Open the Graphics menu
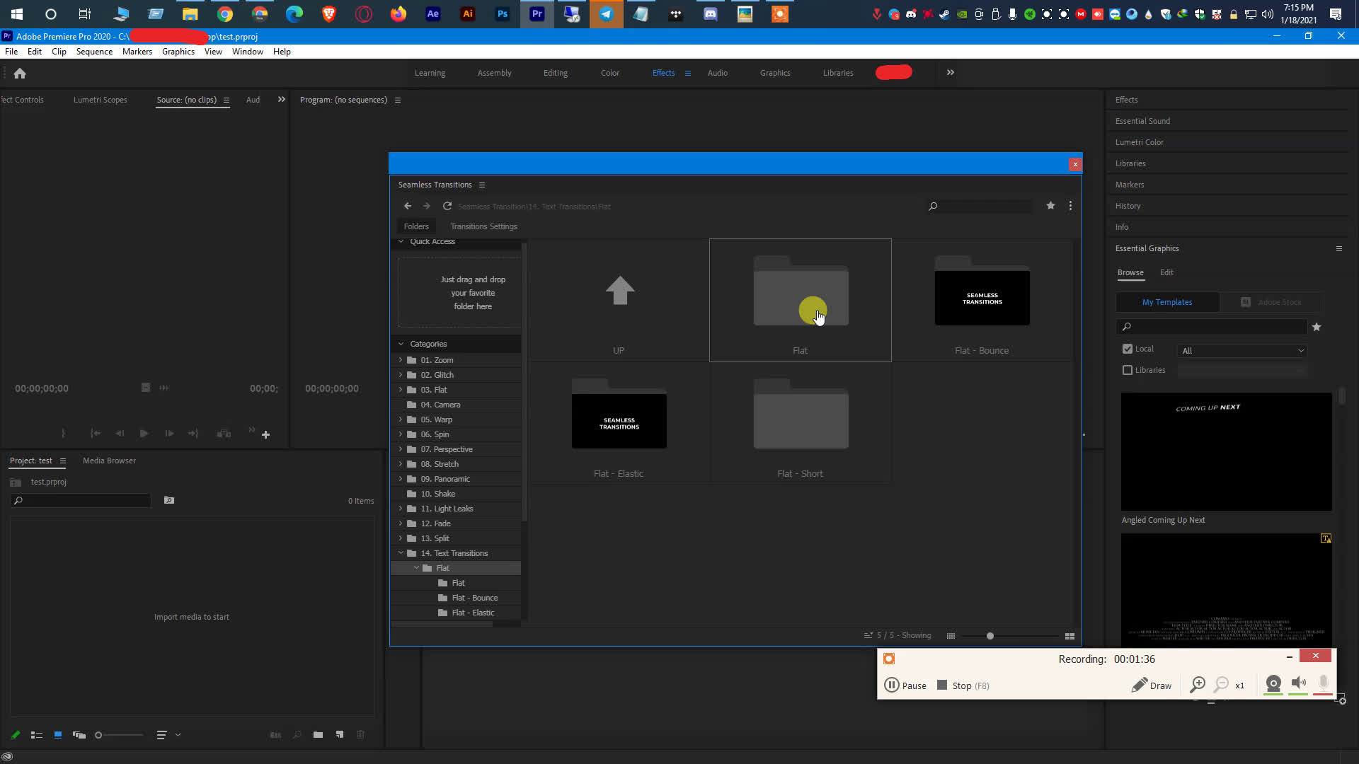 (178, 52)
